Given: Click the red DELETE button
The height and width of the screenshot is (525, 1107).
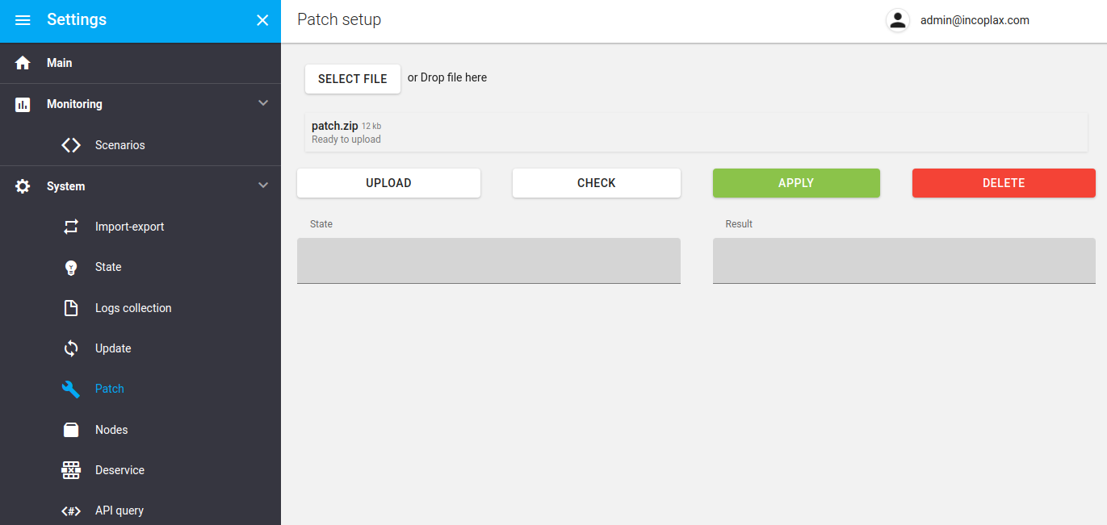Looking at the screenshot, I should click(1004, 183).
